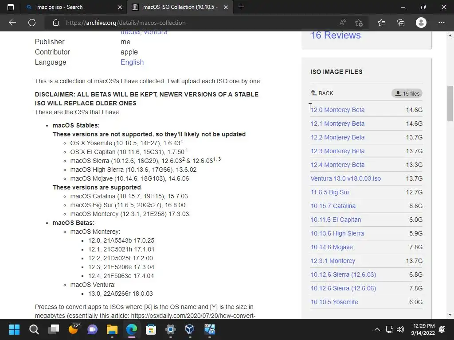Open the Collections icon
Image resolution: width=454 pixels, height=340 pixels.
tap(401, 23)
